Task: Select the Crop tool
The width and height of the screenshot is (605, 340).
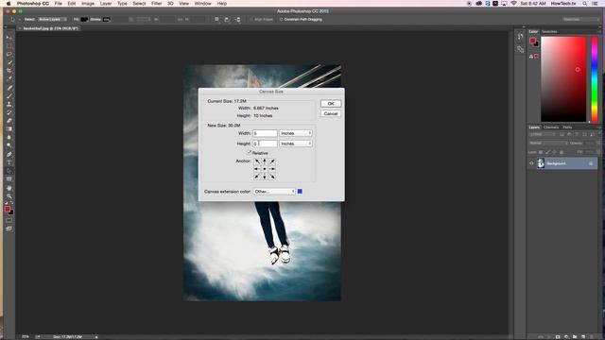Action: pyautogui.click(x=9, y=71)
